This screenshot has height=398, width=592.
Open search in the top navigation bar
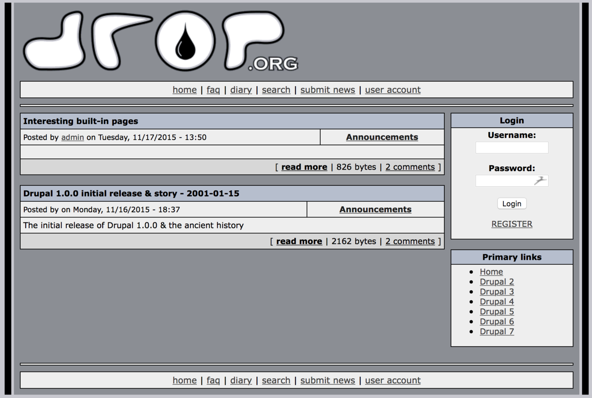pyautogui.click(x=276, y=90)
